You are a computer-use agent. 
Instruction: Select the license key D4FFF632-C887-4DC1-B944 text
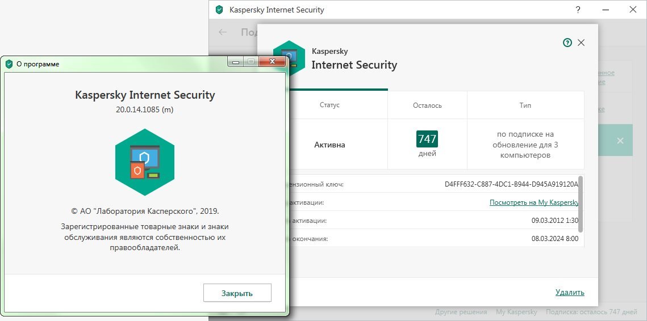coord(511,184)
